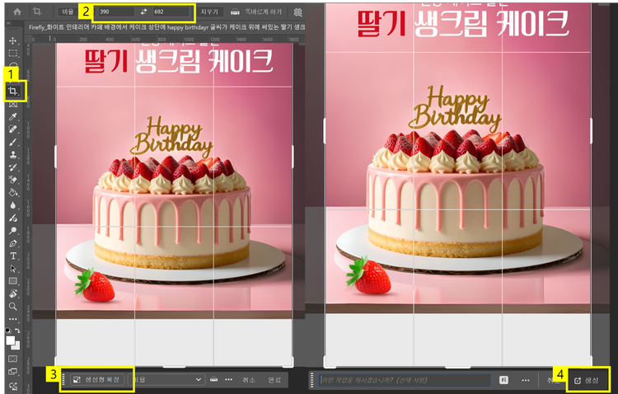
Task: Swap foreground and background colors
Action: pos(18,331)
